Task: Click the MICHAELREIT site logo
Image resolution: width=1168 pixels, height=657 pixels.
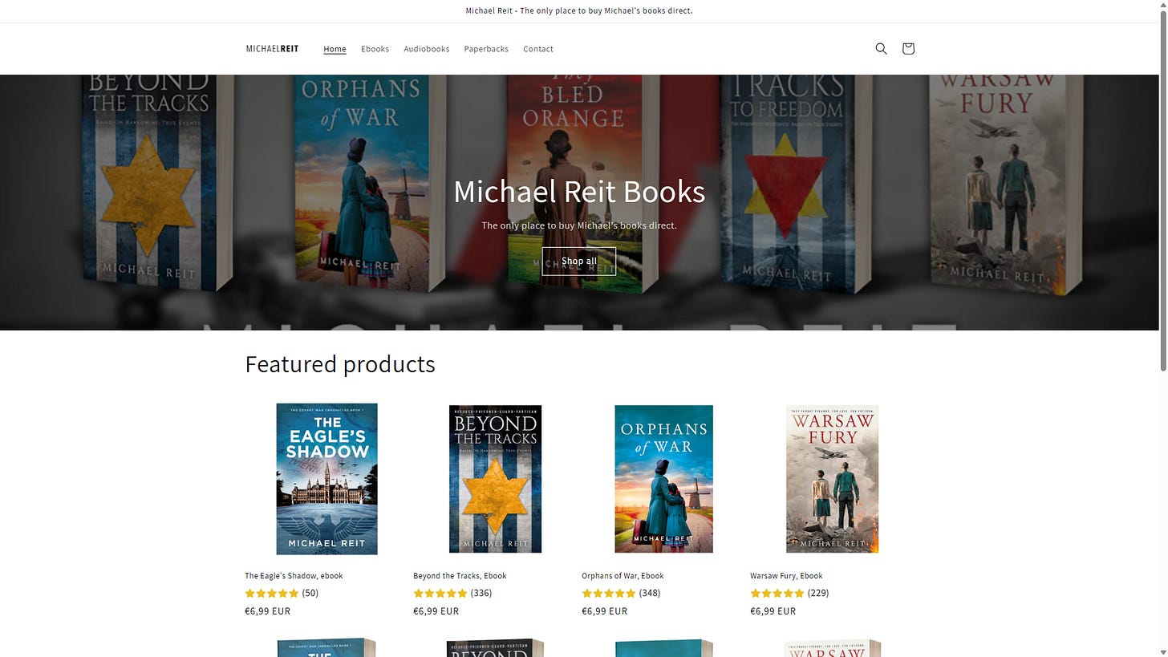Action: coord(272,49)
